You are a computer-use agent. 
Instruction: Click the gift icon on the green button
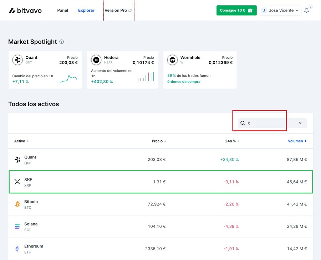pyautogui.click(x=250, y=10)
